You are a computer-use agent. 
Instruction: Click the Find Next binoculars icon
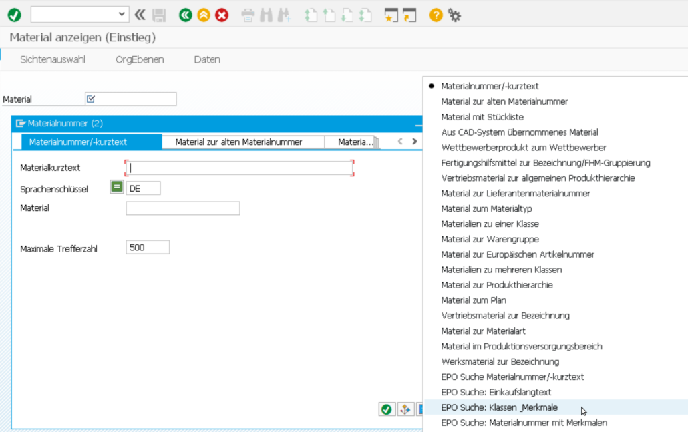[x=284, y=15]
